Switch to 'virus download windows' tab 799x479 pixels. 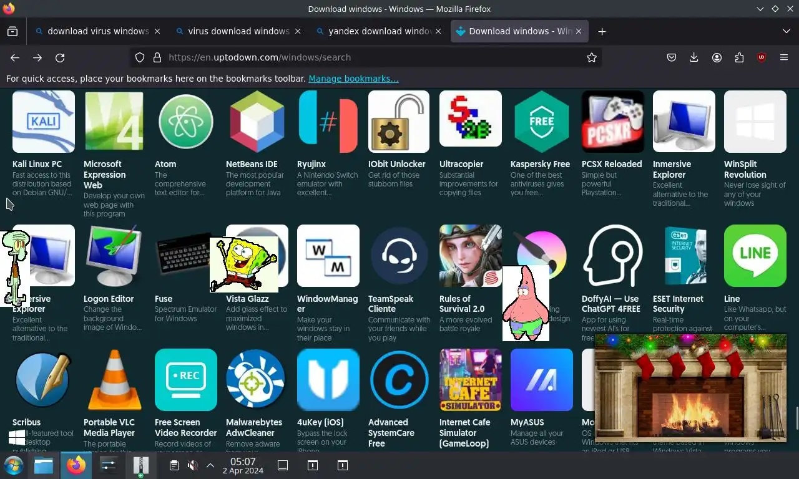point(238,31)
